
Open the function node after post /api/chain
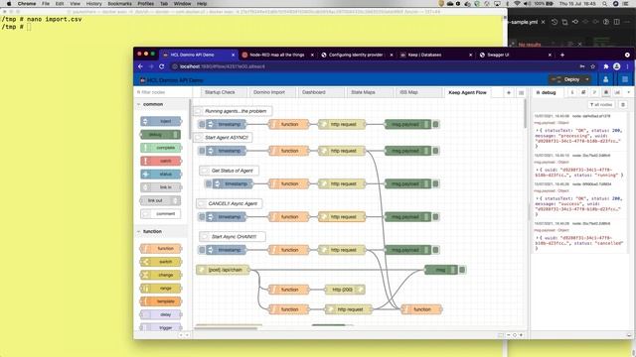click(289, 290)
